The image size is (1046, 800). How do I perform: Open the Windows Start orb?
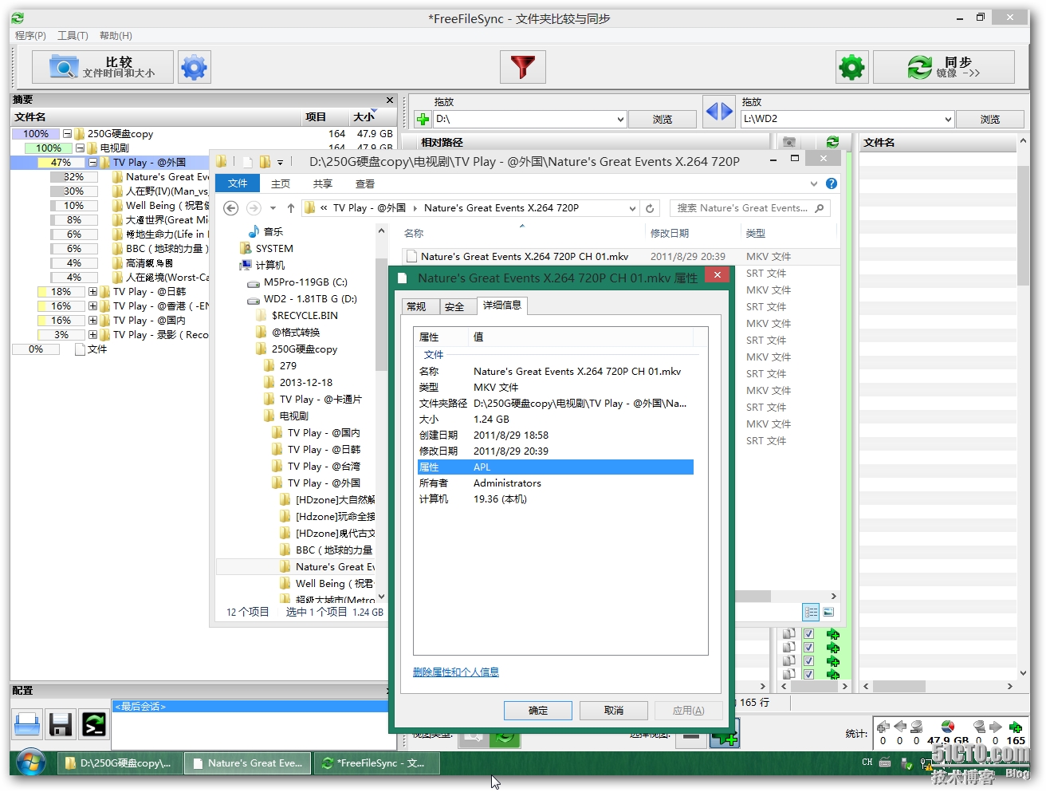31,763
